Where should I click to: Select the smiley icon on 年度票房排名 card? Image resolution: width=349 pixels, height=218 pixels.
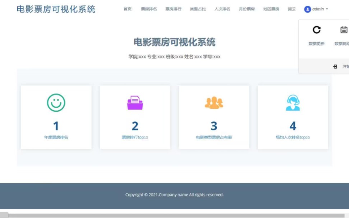56,102
